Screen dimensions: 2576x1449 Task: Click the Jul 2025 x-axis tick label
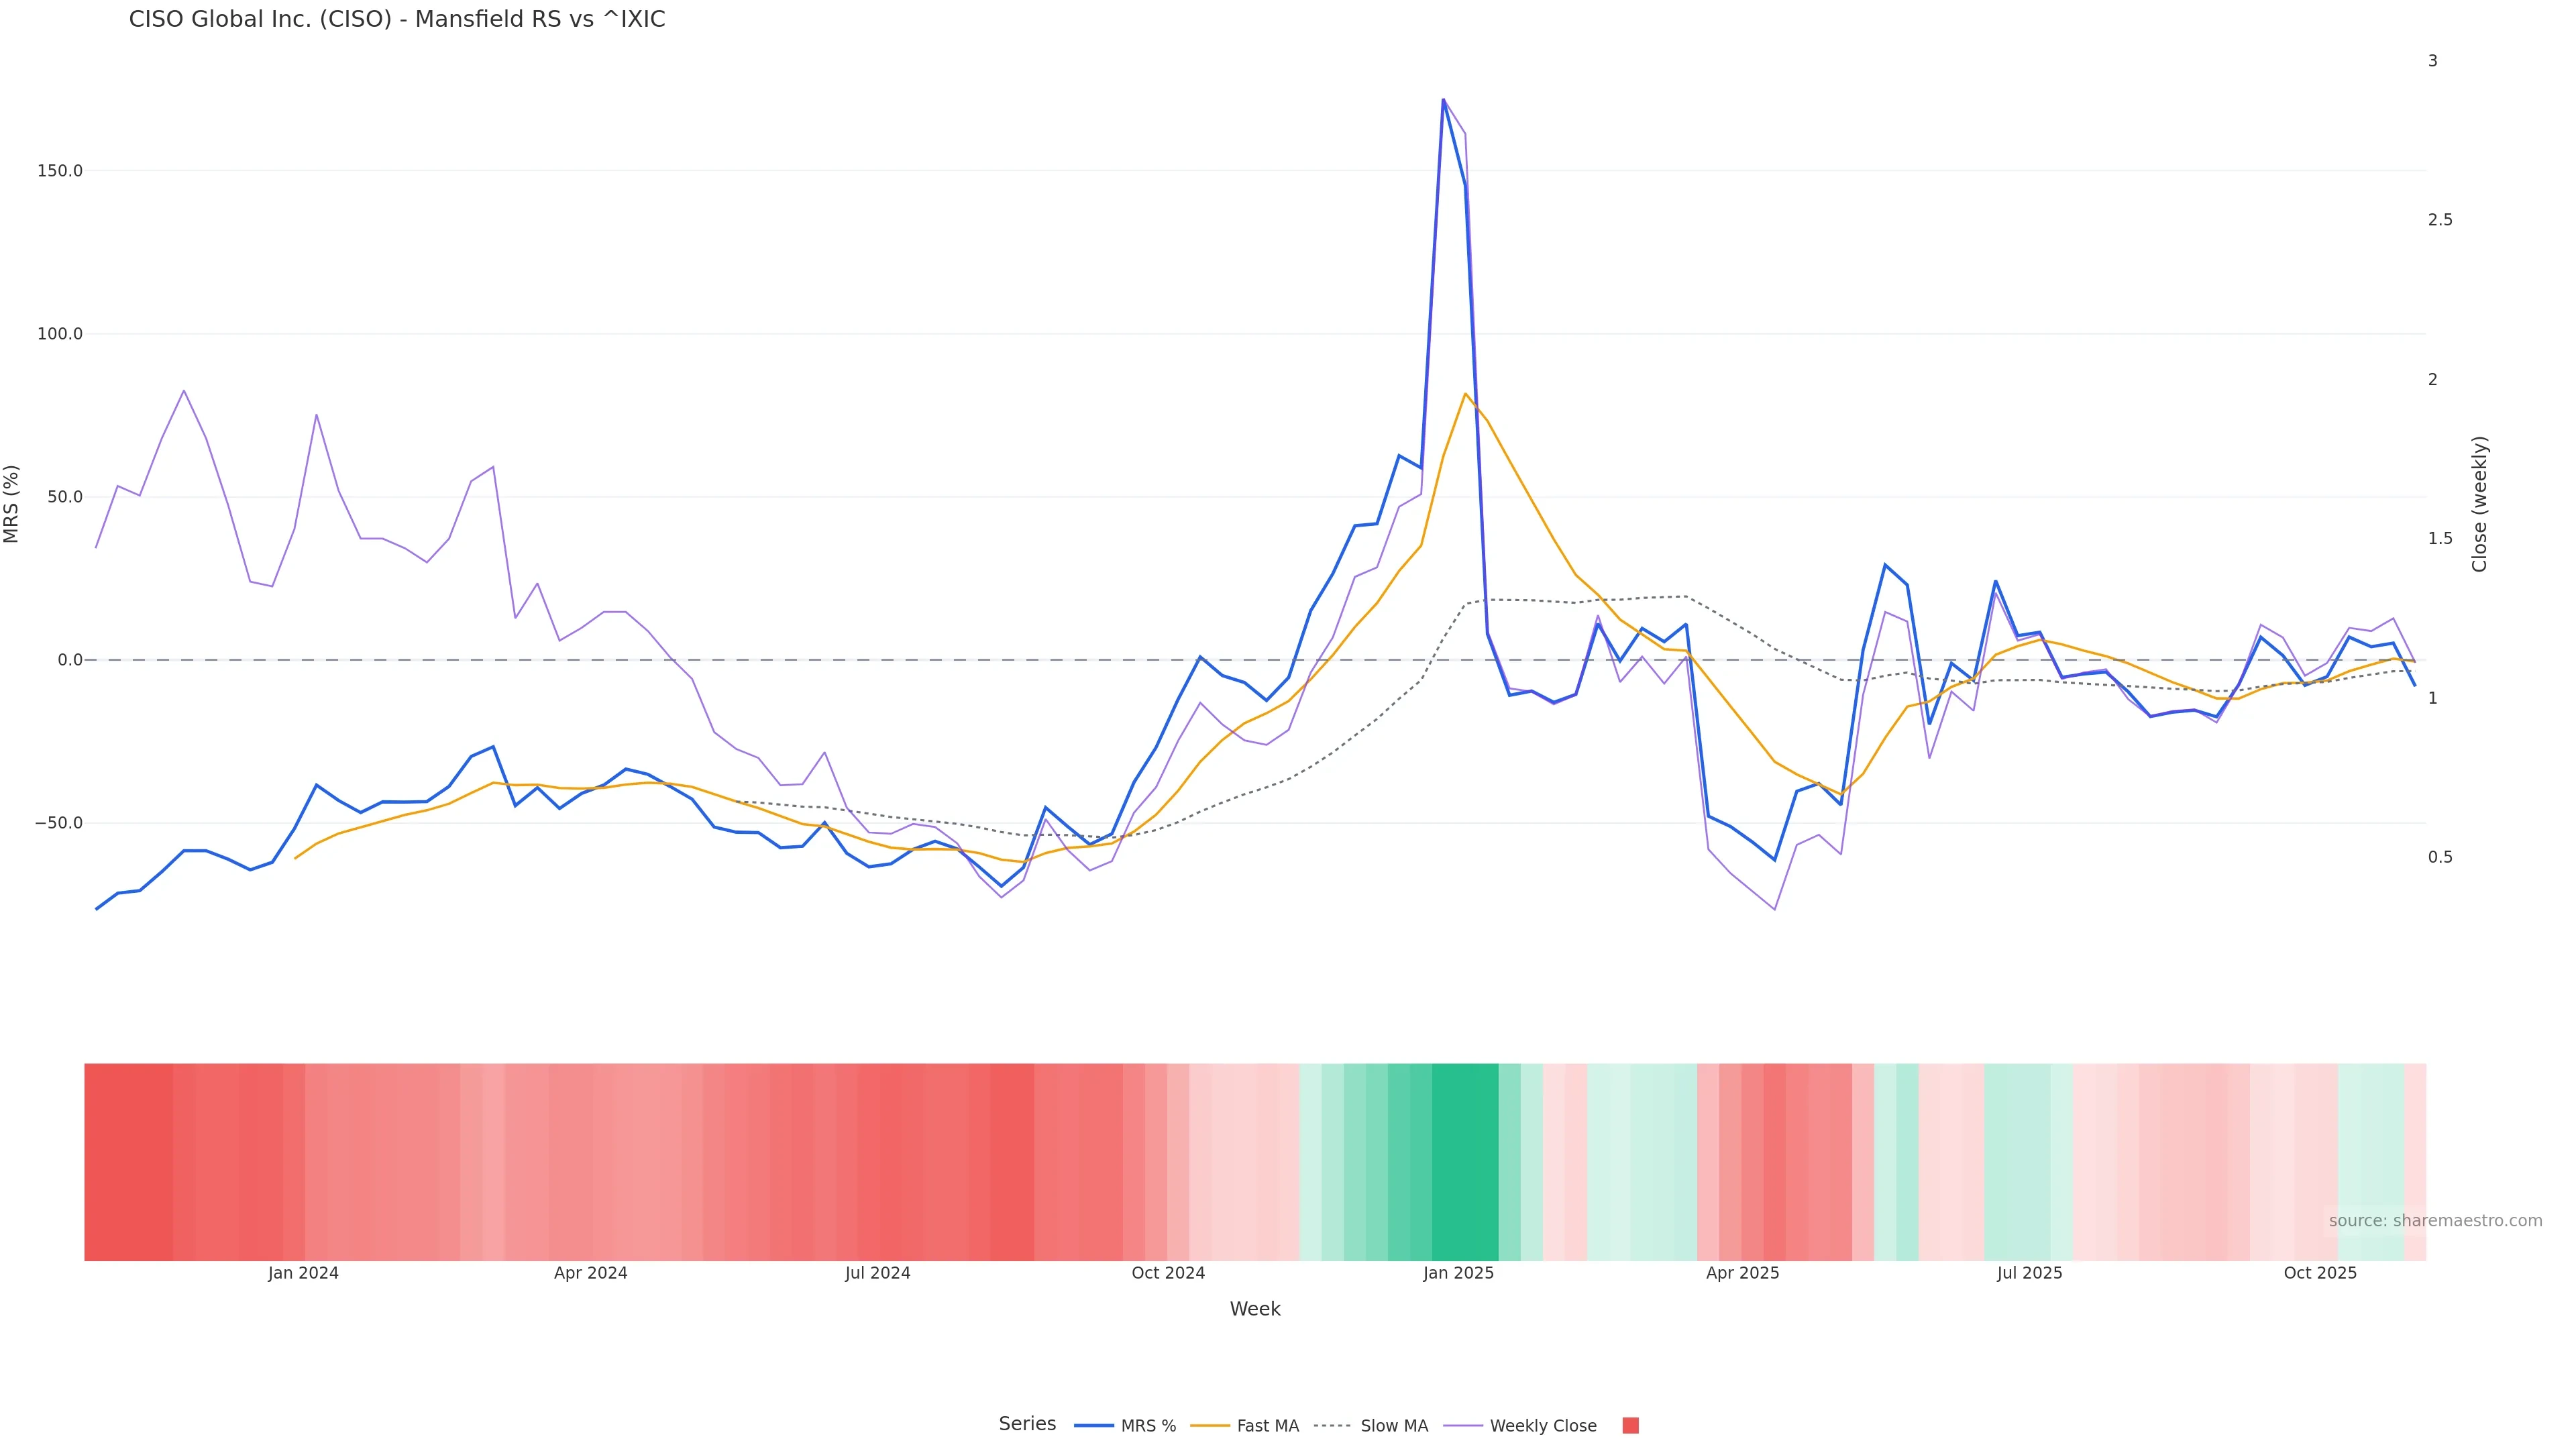(2029, 1273)
